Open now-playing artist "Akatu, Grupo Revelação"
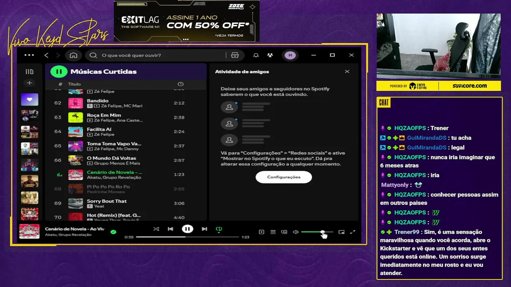Screen dimensions: 511x287 [68, 235]
